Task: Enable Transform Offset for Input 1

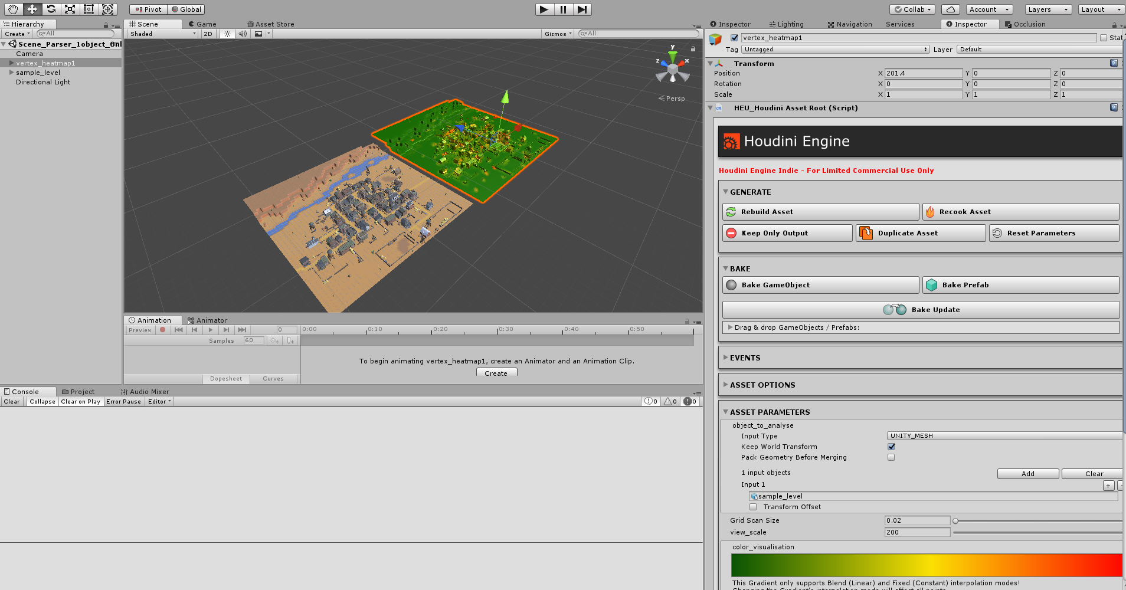Action: click(x=753, y=507)
